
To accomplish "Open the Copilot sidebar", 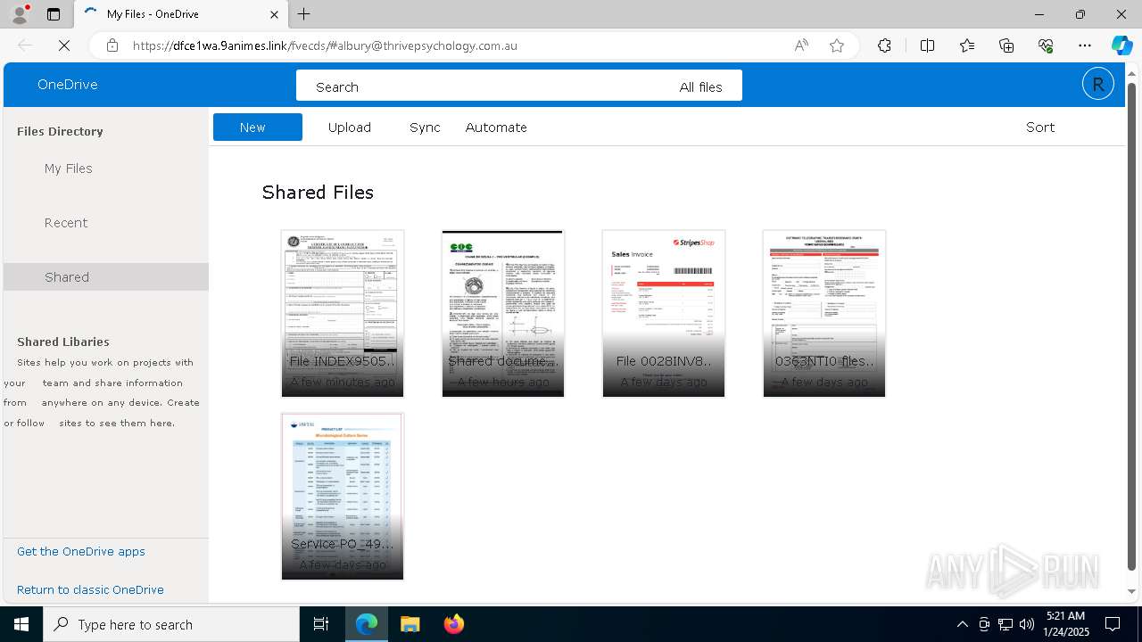I will tap(1121, 45).
